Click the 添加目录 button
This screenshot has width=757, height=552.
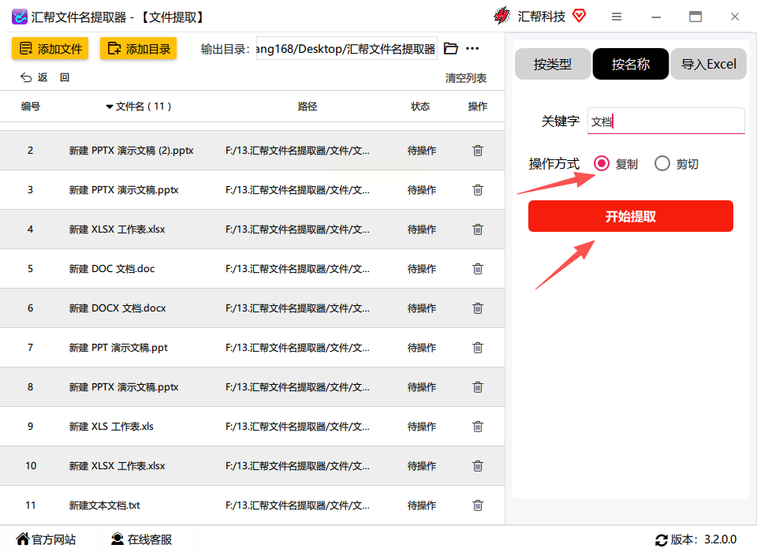(x=139, y=49)
